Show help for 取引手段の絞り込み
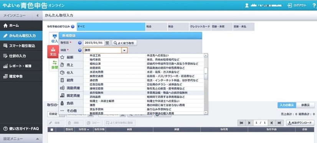Image resolution: width=317 pixels, height=143 pixels. pos(73,26)
